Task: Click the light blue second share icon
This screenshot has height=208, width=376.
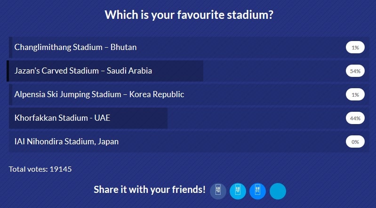Action: [x=238, y=191]
